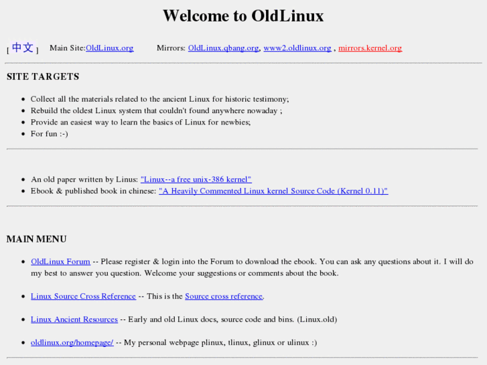Click the "Mirrors:" label
487x365 pixels.
(171, 48)
